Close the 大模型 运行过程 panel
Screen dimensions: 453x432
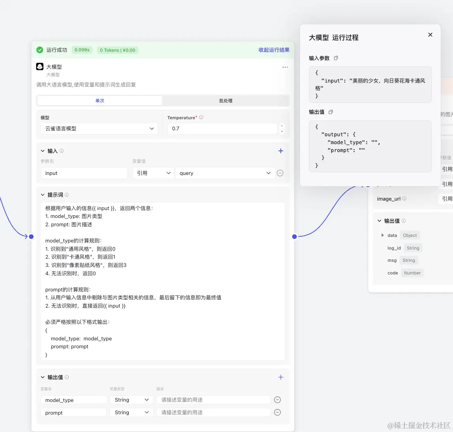coord(430,35)
